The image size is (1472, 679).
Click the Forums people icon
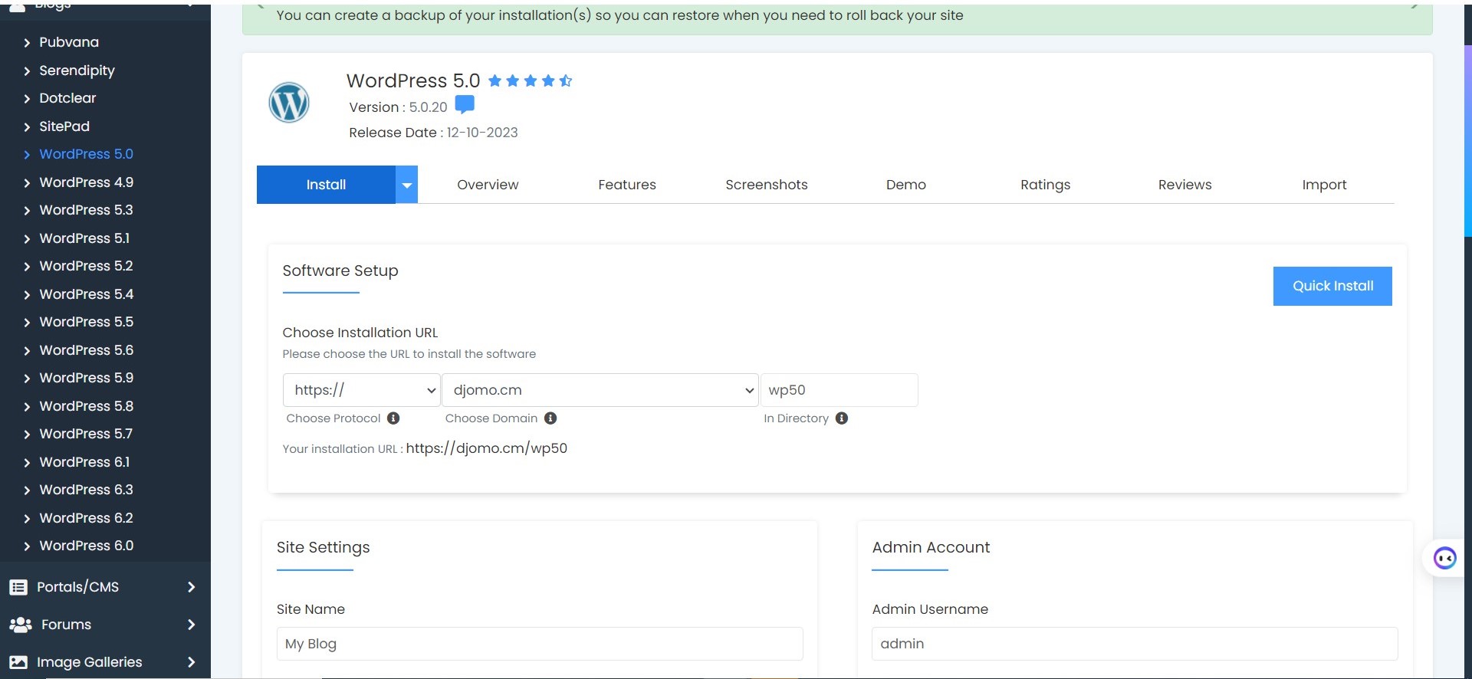point(21,625)
